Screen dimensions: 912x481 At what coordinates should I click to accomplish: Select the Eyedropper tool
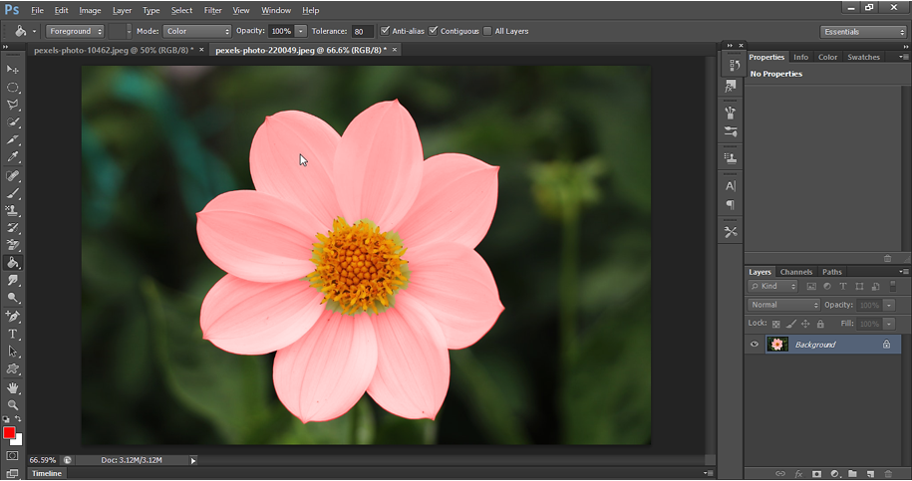13,157
